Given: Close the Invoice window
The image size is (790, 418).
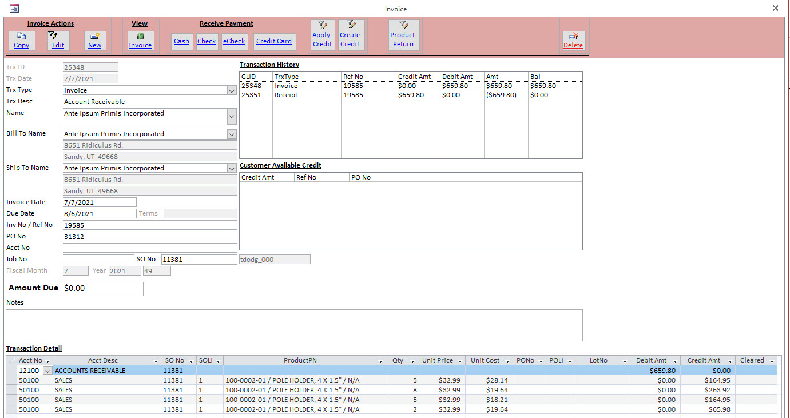Looking at the screenshot, I should tap(776, 8).
